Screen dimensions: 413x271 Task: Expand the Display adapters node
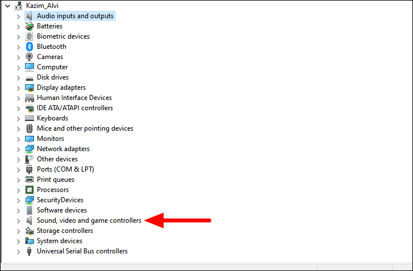[x=18, y=88]
